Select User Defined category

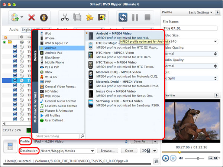click(x=62, y=120)
